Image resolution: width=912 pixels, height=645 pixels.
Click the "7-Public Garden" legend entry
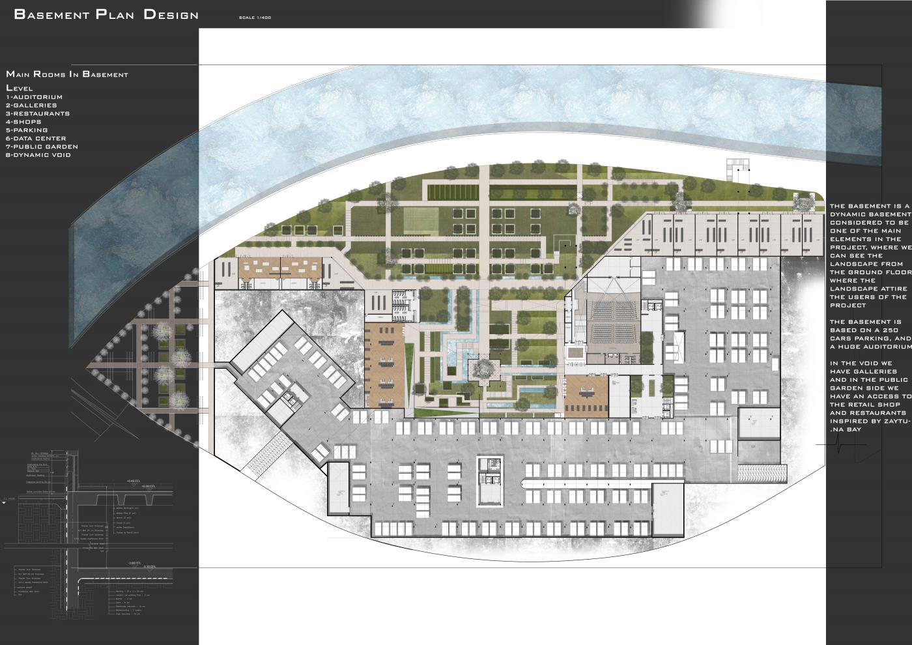click(x=42, y=147)
